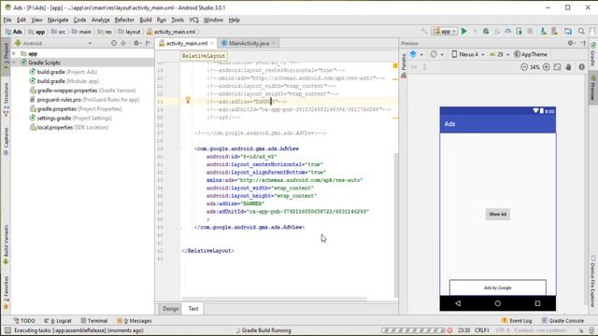Select gradle-wrapper.properties file
This screenshot has height=336, width=598.
(82, 91)
